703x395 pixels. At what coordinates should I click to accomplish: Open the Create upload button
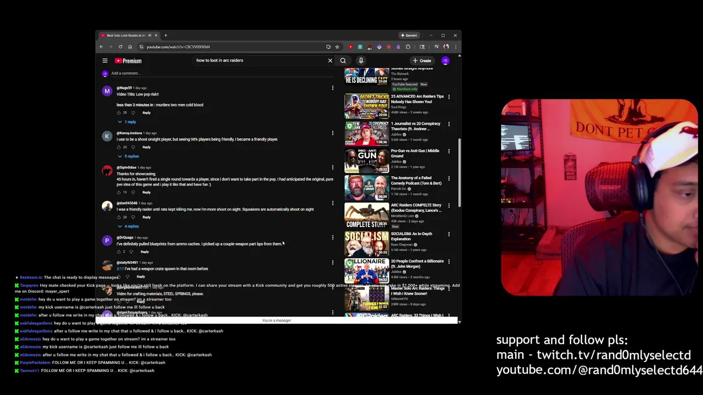click(422, 61)
